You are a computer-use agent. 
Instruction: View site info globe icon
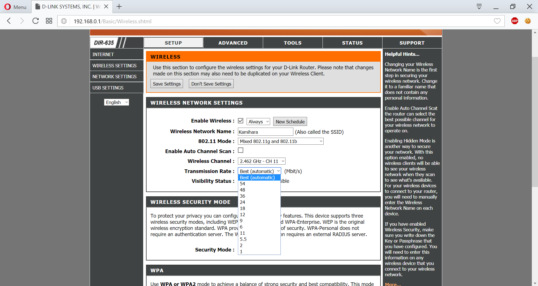point(64,21)
